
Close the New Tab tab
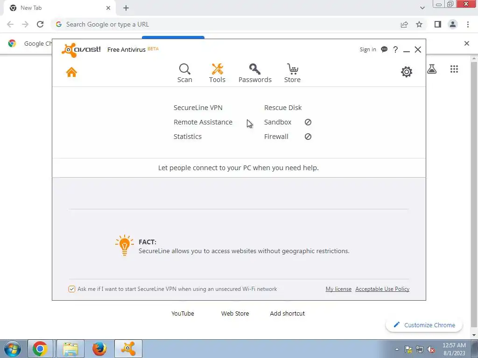[108, 8]
